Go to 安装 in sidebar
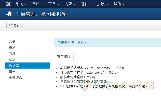 (x=12, y=41)
